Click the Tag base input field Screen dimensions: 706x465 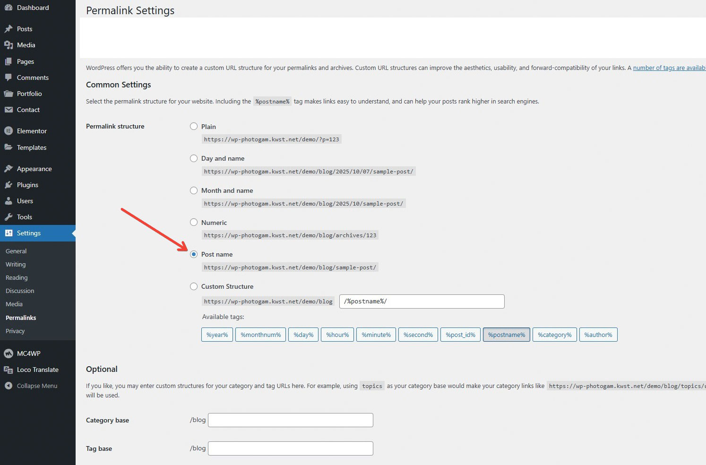291,448
